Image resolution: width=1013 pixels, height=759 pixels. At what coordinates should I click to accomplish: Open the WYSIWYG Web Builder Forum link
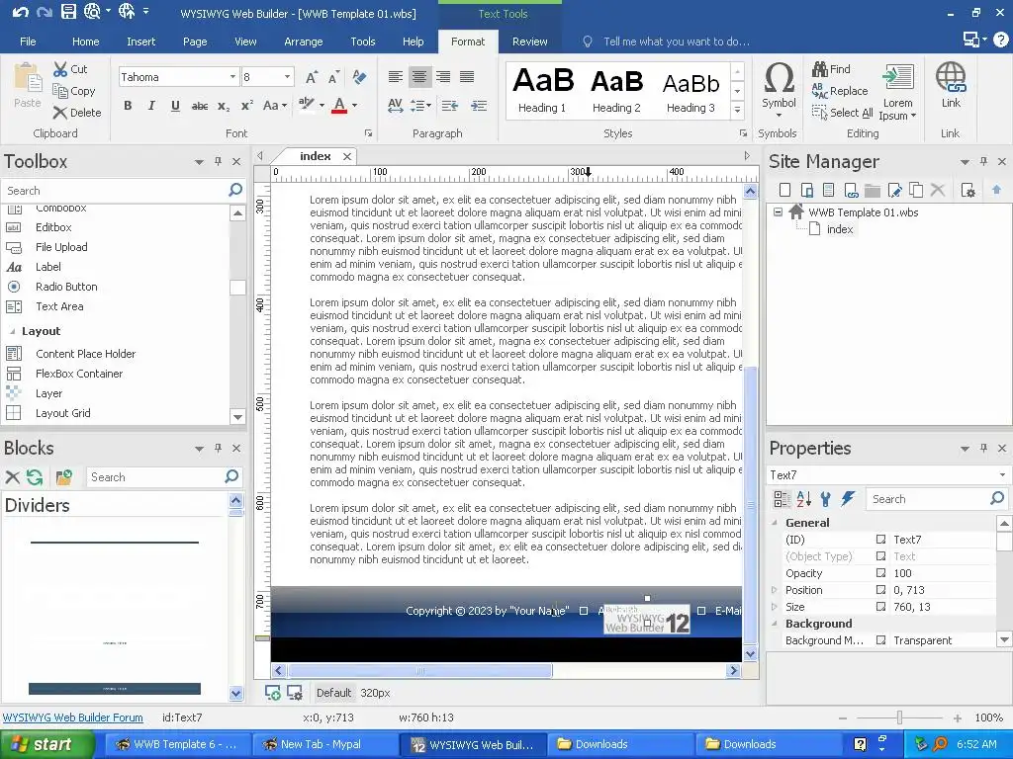pos(73,717)
